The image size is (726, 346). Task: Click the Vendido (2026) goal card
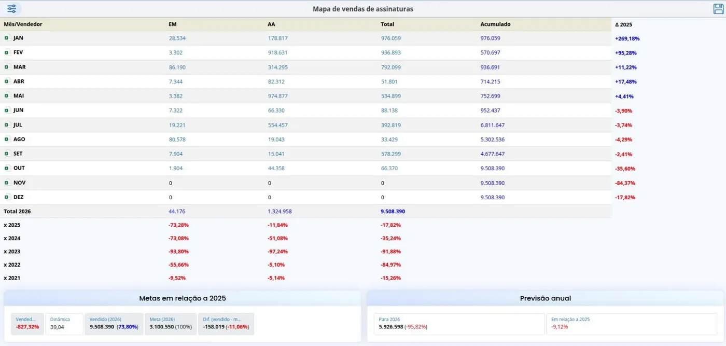coord(114,323)
